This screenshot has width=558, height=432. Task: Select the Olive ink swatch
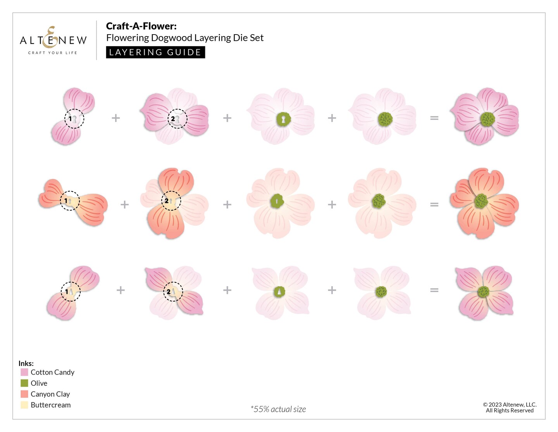click(24, 383)
